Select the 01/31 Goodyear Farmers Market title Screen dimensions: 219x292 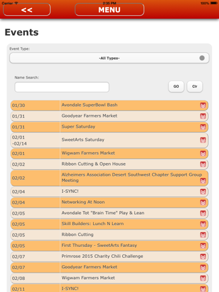pos(89,116)
